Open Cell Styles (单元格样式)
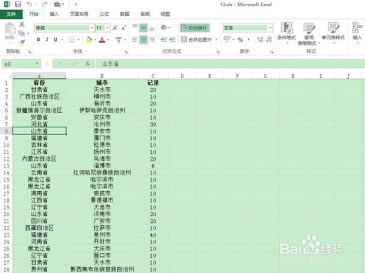 click(333, 33)
